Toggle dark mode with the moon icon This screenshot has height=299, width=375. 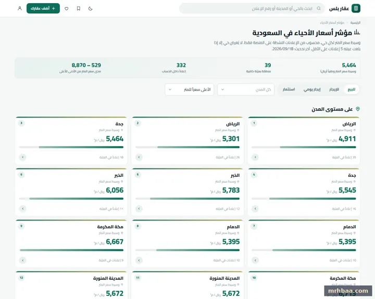point(91,8)
